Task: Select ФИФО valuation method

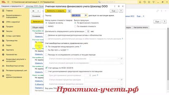Action: [46, 26]
